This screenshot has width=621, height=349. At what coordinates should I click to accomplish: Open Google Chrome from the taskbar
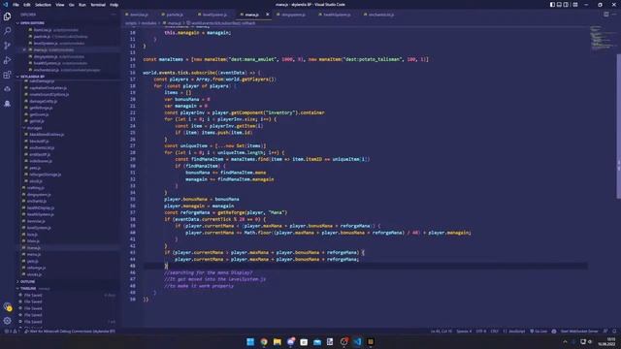pos(264,342)
